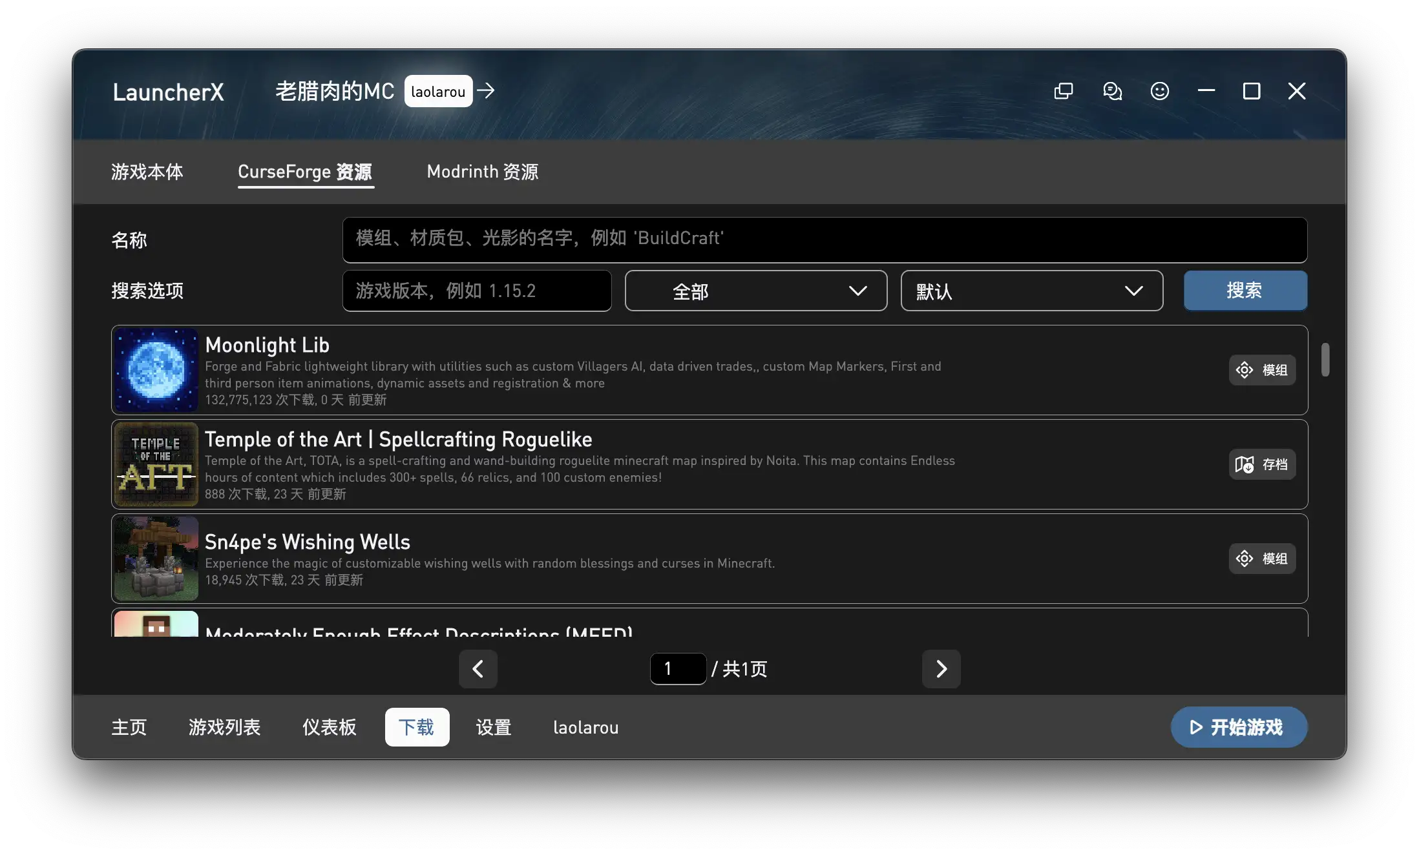
Task: Focus the game version input field
Action: point(477,291)
